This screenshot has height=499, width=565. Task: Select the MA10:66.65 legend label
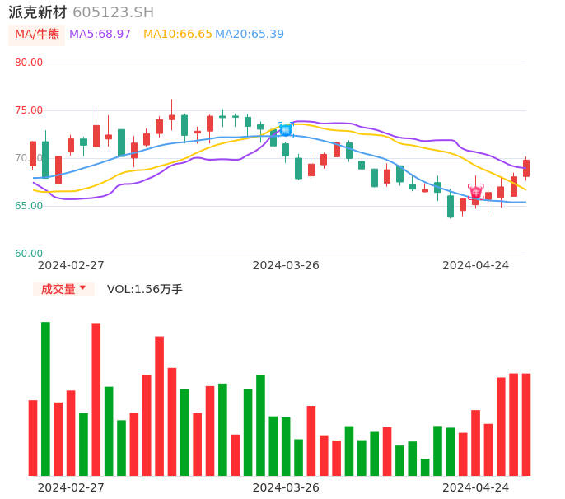[x=177, y=34]
